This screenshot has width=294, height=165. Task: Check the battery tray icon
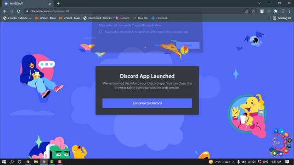244,162
